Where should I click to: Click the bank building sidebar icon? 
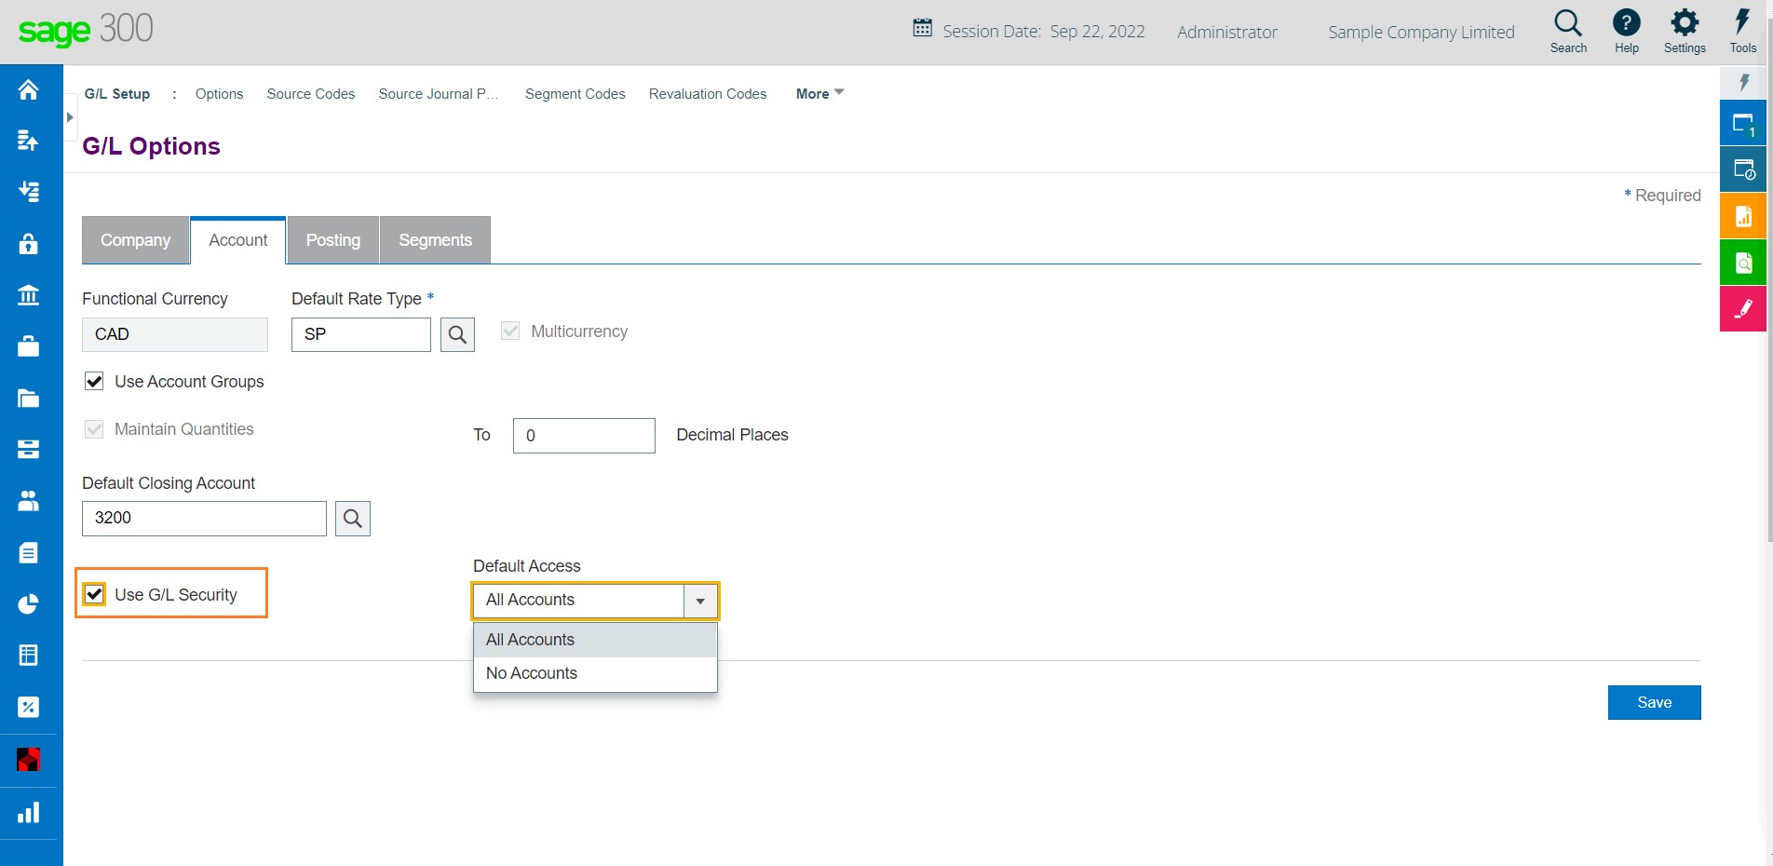[28, 295]
